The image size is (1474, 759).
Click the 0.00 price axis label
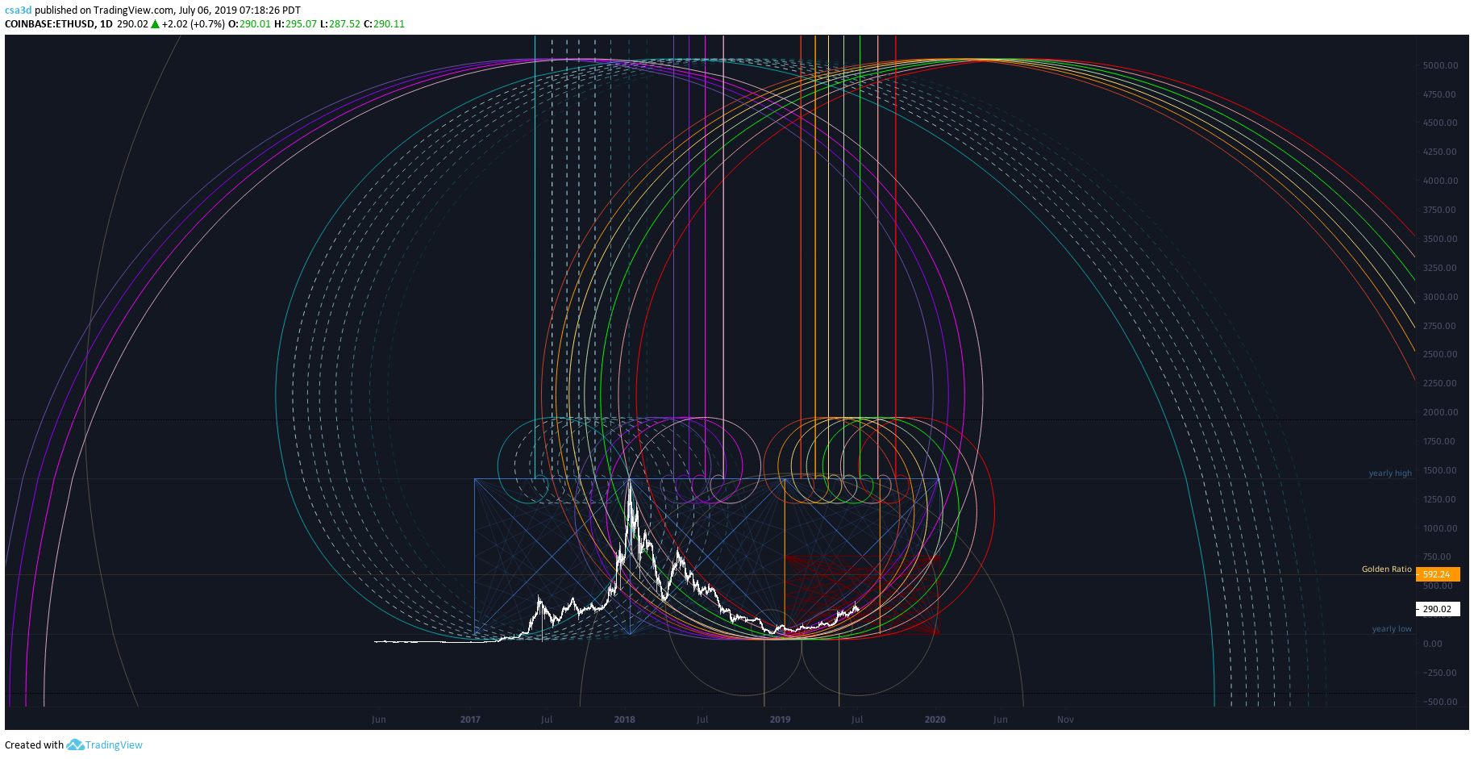click(1433, 644)
